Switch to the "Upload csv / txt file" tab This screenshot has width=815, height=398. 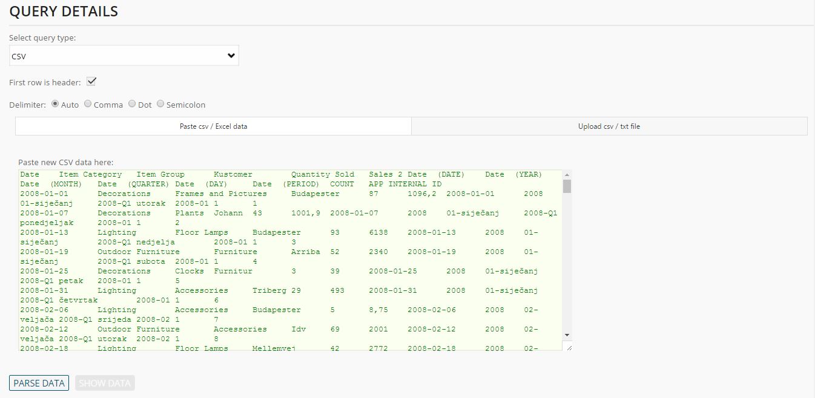click(x=609, y=126)
